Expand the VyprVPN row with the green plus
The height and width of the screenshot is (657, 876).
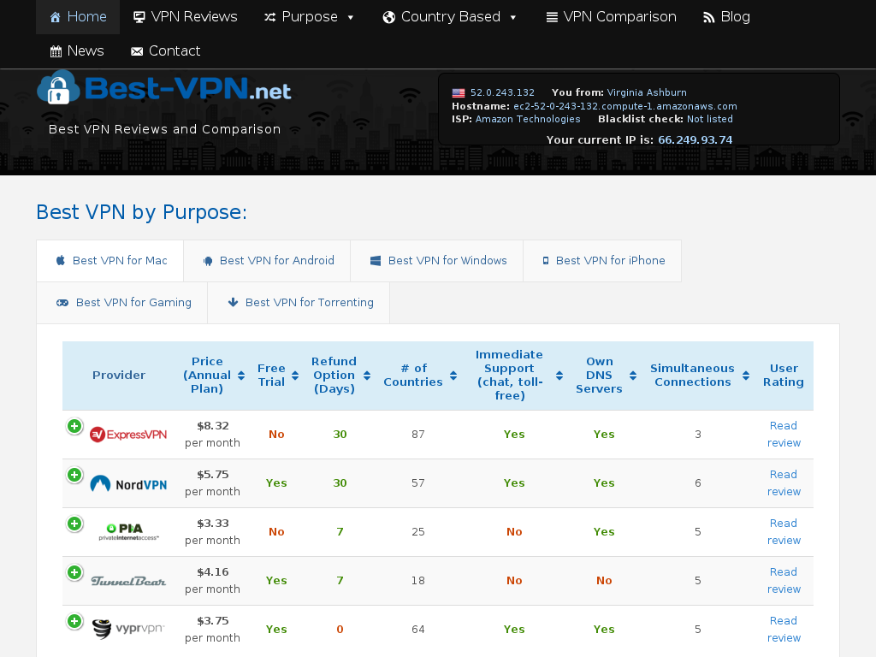(74, 621)
